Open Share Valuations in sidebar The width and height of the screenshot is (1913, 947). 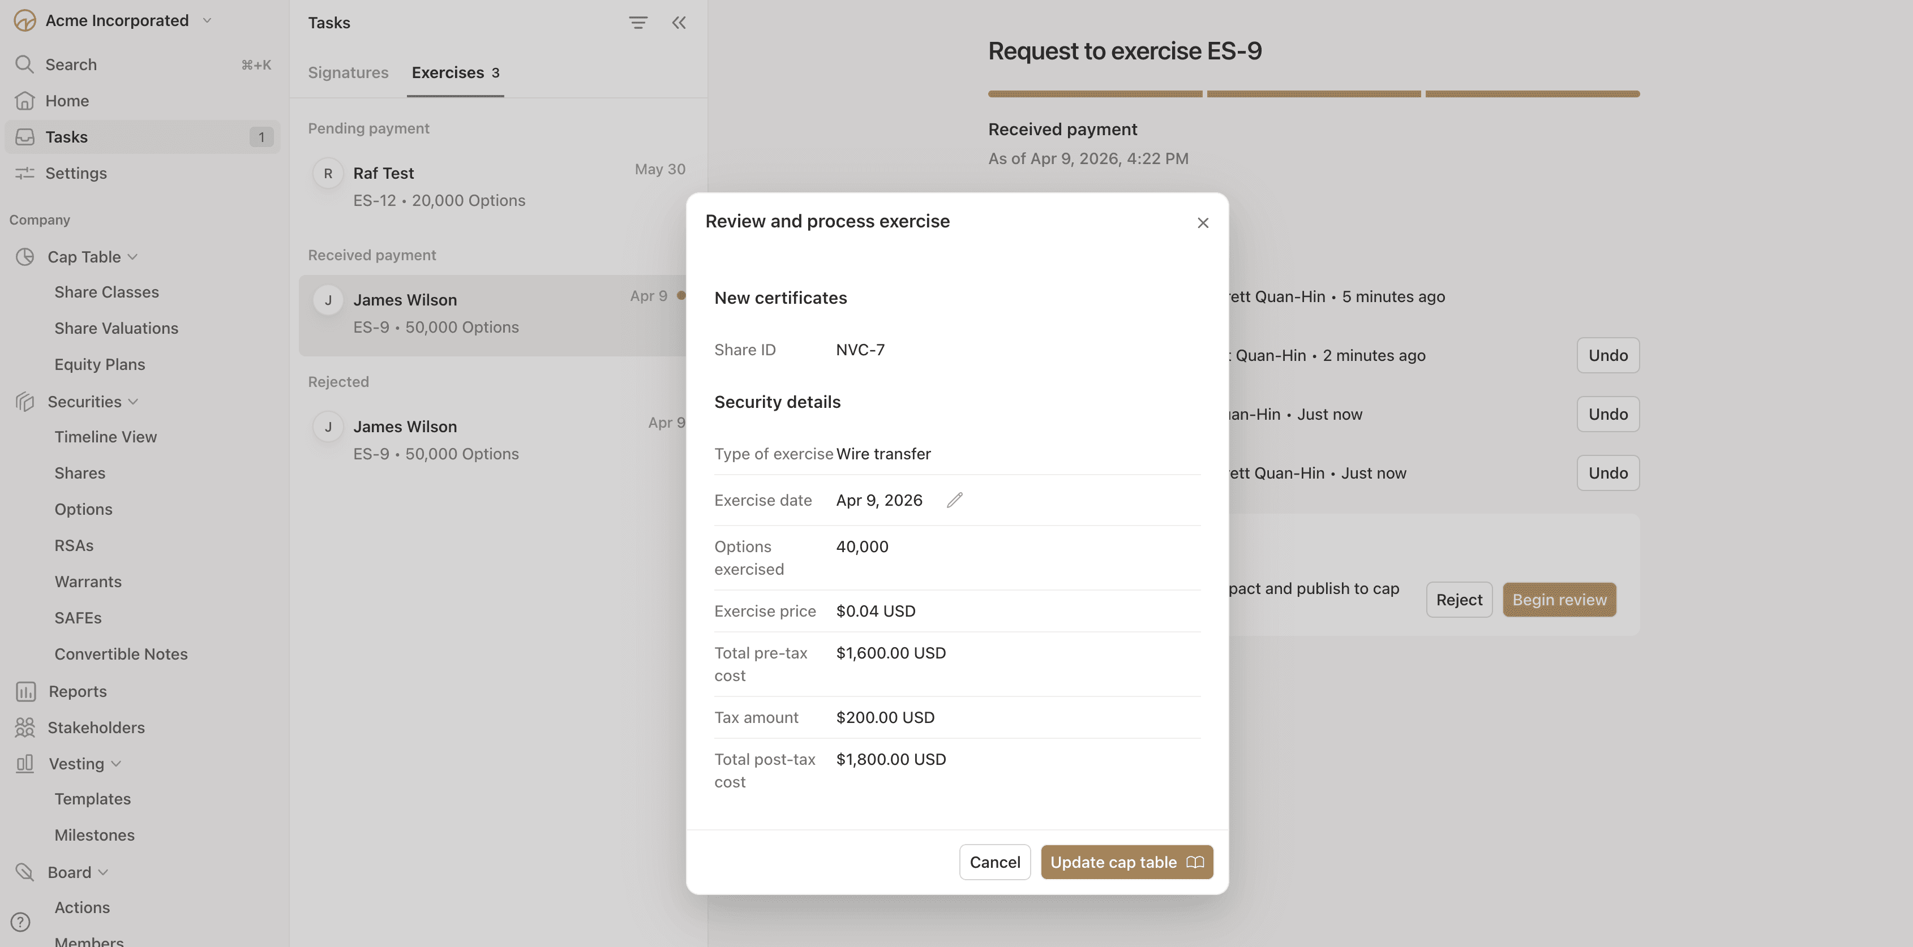point(116,328)
